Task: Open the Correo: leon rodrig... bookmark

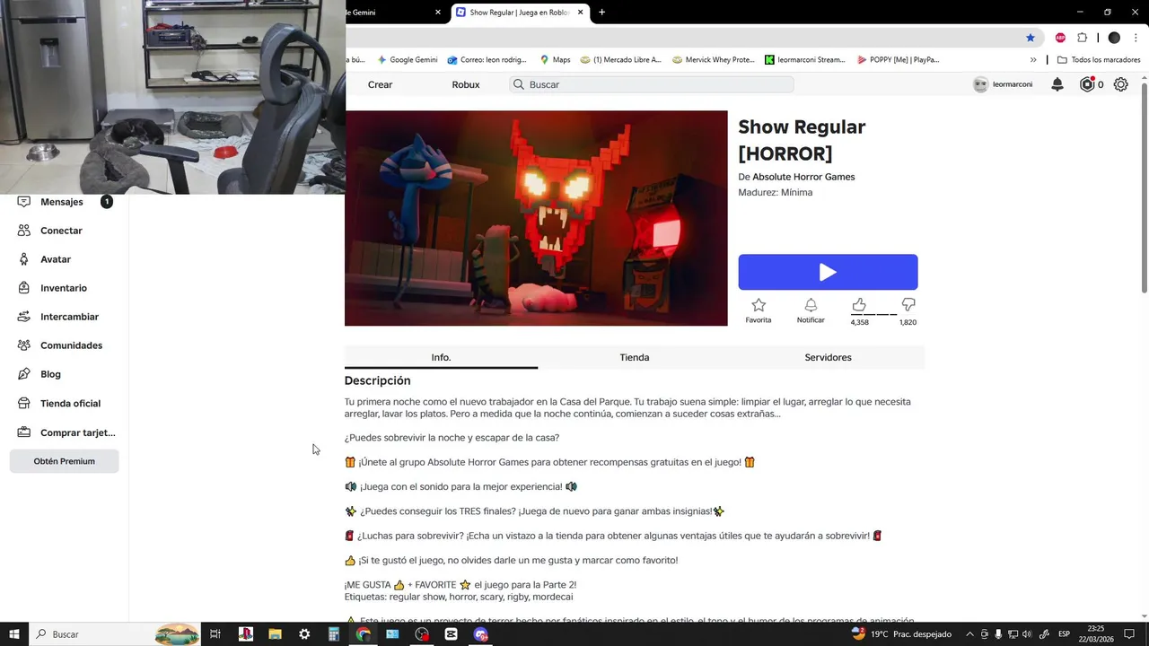Action: (487, 60)
